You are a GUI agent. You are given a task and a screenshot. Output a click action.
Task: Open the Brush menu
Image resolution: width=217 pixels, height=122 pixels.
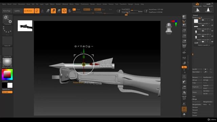(9, 4)
